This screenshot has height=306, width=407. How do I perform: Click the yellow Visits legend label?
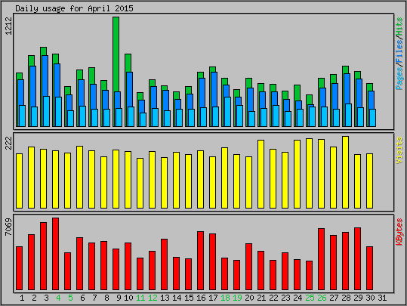click(x=399, y=150)
